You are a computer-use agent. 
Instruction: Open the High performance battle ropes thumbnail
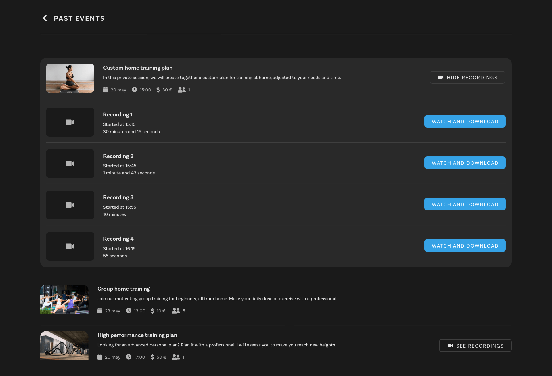(x=64, y=346)
